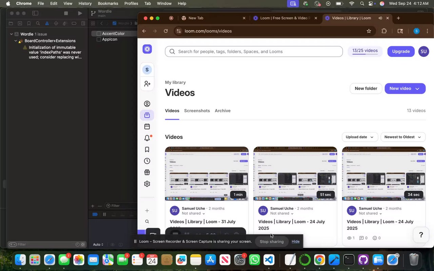Open Visual Studio Code from the Dock

pyautogui.click(x=269, y=260)
